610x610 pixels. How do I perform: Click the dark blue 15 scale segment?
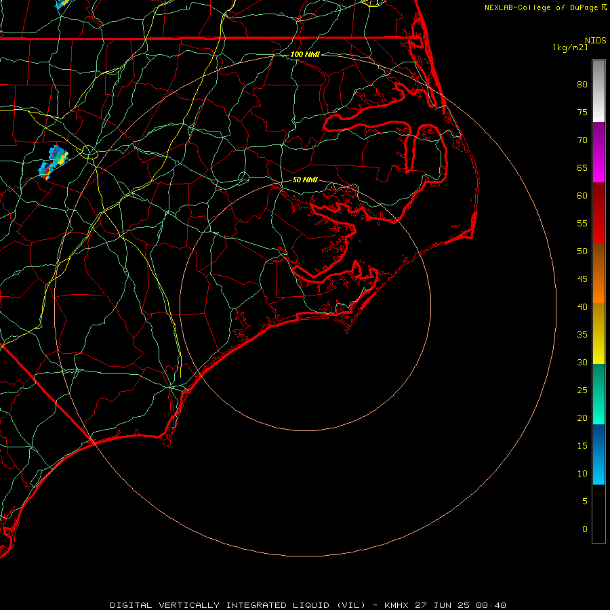[x=598, y=439]
